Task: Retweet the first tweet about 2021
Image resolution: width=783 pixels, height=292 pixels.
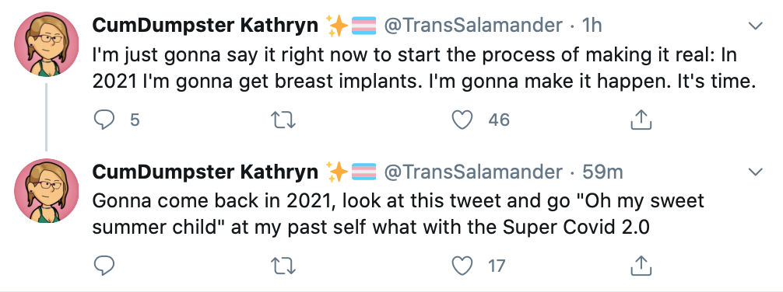Action: (283, 120)
